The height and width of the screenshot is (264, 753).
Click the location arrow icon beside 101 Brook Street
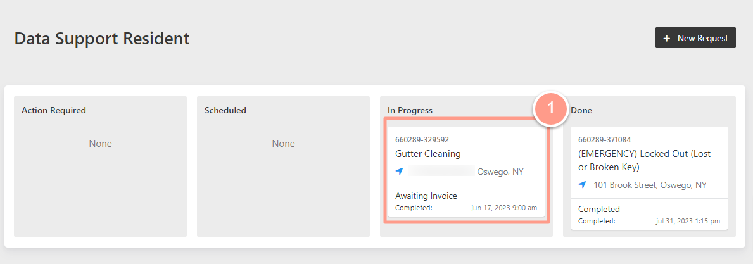point(582,185)
